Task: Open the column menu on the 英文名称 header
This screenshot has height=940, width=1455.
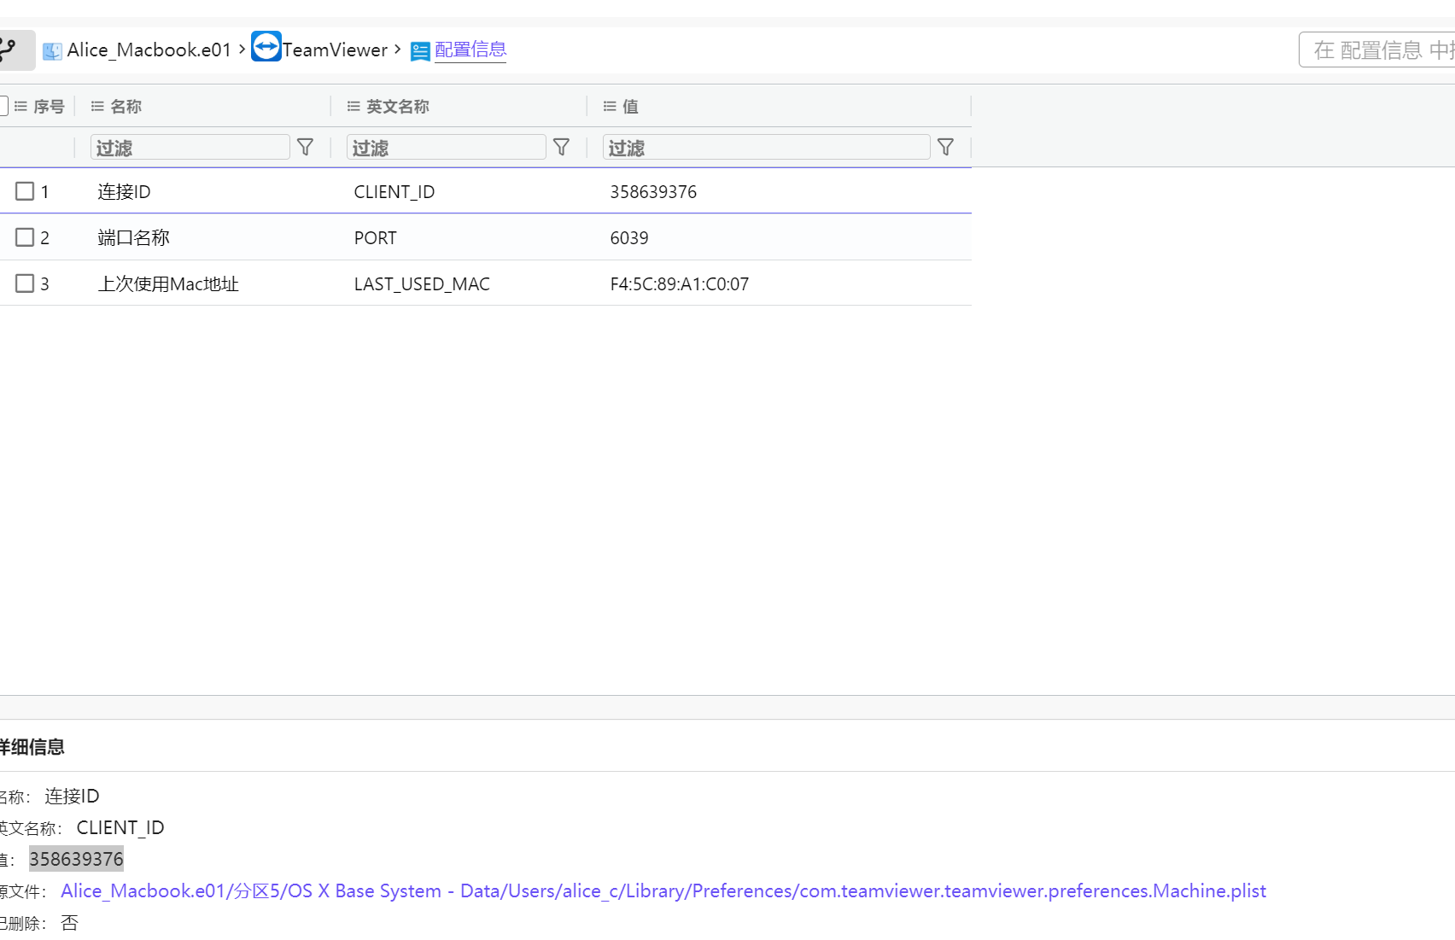Action: [353, 106]
